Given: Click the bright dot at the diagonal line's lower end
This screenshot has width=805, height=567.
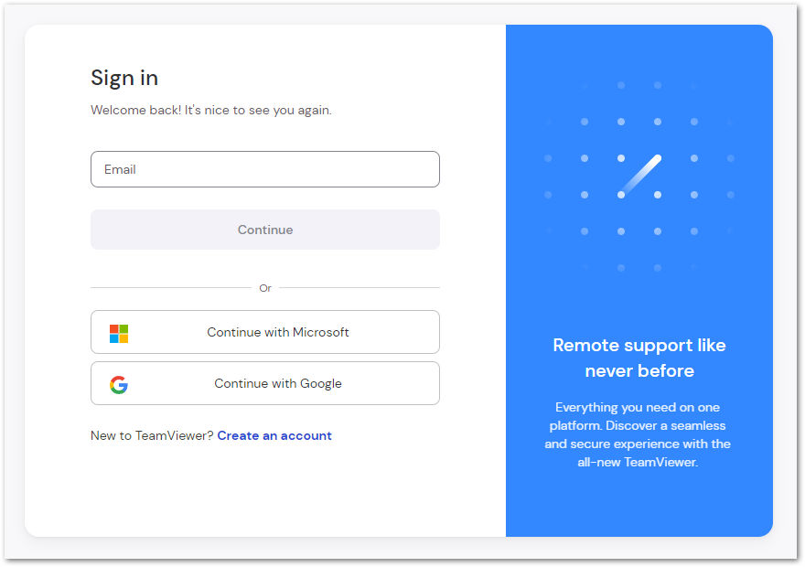Looking at the screenshot, I should (x=621, y=195).
